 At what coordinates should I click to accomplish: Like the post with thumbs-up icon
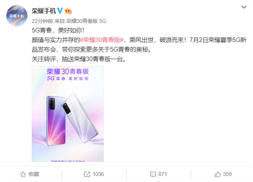[218, 174]
